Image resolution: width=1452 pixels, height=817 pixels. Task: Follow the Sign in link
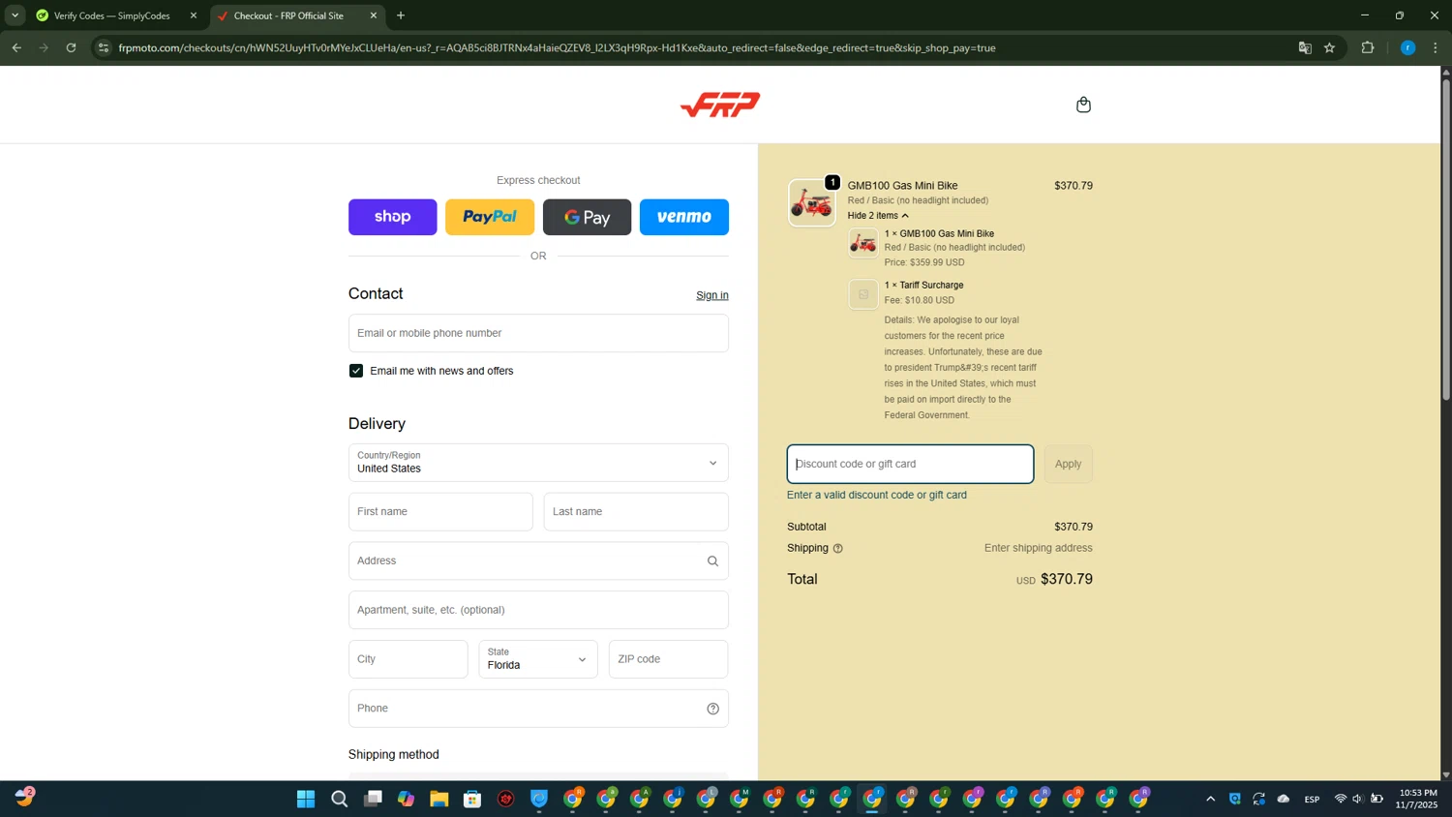[x=712, y=295]
